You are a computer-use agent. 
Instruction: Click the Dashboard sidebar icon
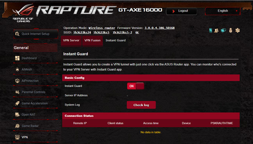17,58
